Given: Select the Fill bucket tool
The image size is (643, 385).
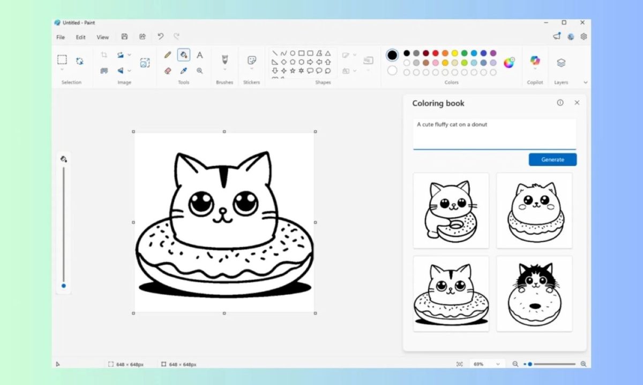Looking at the screenshot, I should (x=184, y=55).
